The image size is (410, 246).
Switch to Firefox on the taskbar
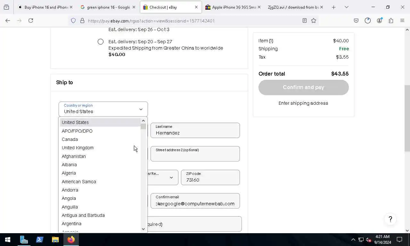(x=71, y=240)
